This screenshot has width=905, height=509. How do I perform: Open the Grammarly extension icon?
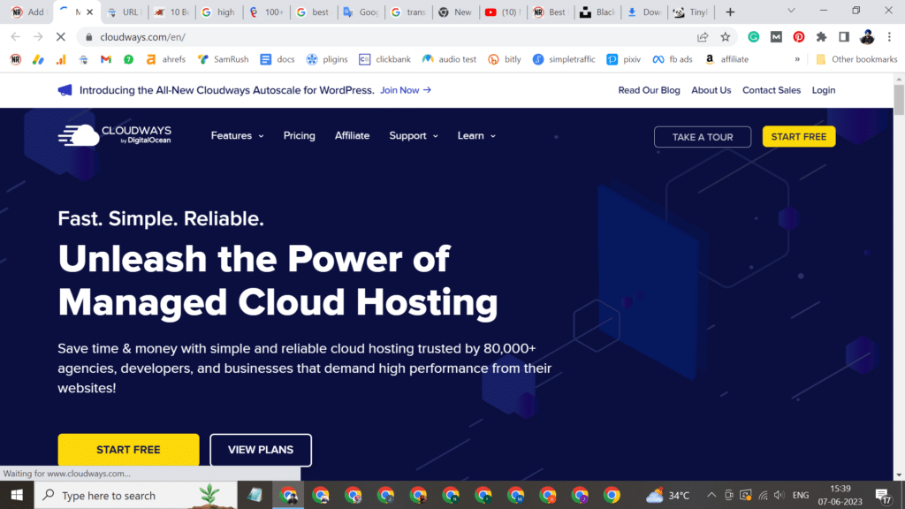(754, 37)
